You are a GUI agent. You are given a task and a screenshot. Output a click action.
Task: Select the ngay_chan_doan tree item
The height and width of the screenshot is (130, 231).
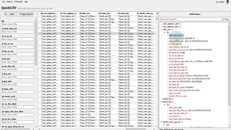175,108
